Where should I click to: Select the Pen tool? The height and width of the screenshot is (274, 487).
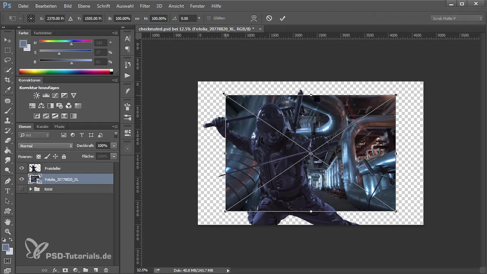click(x=8, y=181)
